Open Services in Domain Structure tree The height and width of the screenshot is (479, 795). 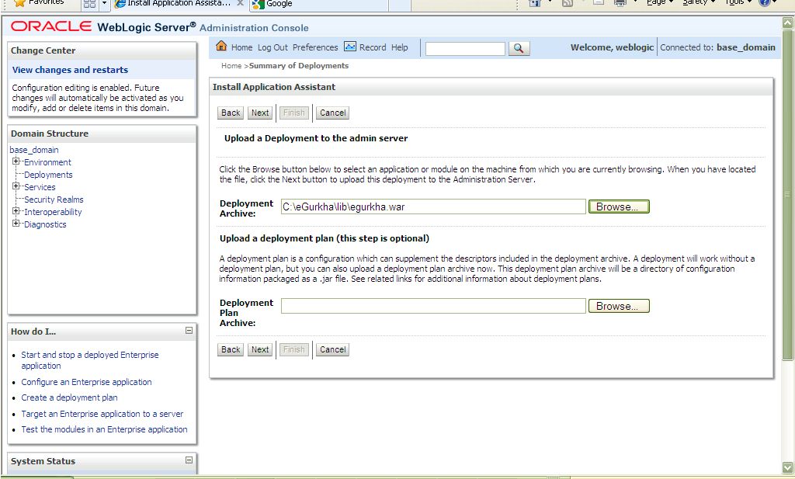(x=40, y=187)
